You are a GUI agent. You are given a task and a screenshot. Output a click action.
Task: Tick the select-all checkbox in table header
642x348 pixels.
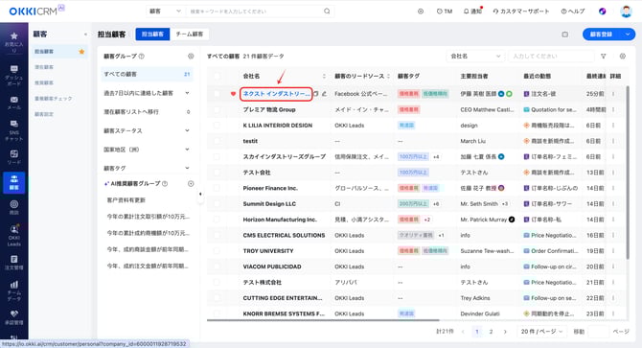(217, 76)
